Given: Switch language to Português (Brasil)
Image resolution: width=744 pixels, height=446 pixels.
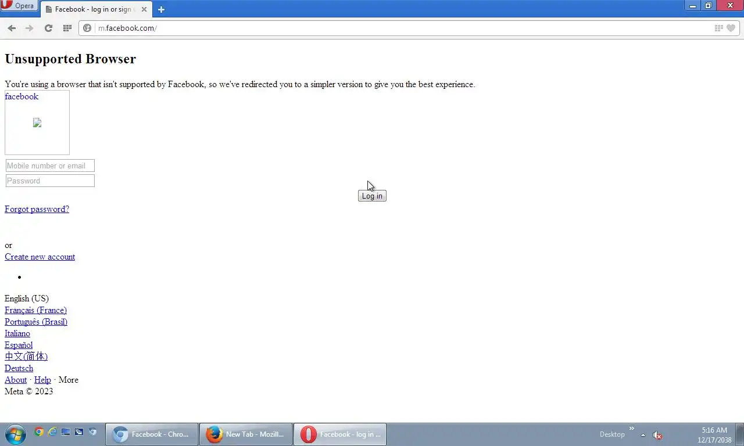Looking at the screenshot, I should coord(36,322).
